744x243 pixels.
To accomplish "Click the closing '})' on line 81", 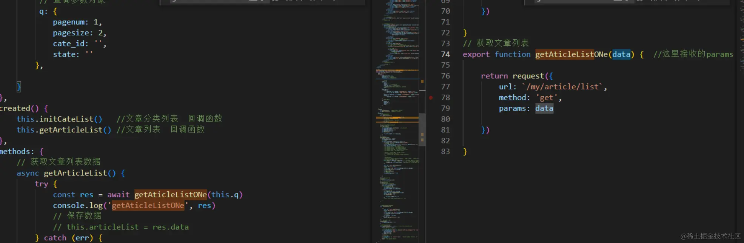I will click(x=485, y=130).
